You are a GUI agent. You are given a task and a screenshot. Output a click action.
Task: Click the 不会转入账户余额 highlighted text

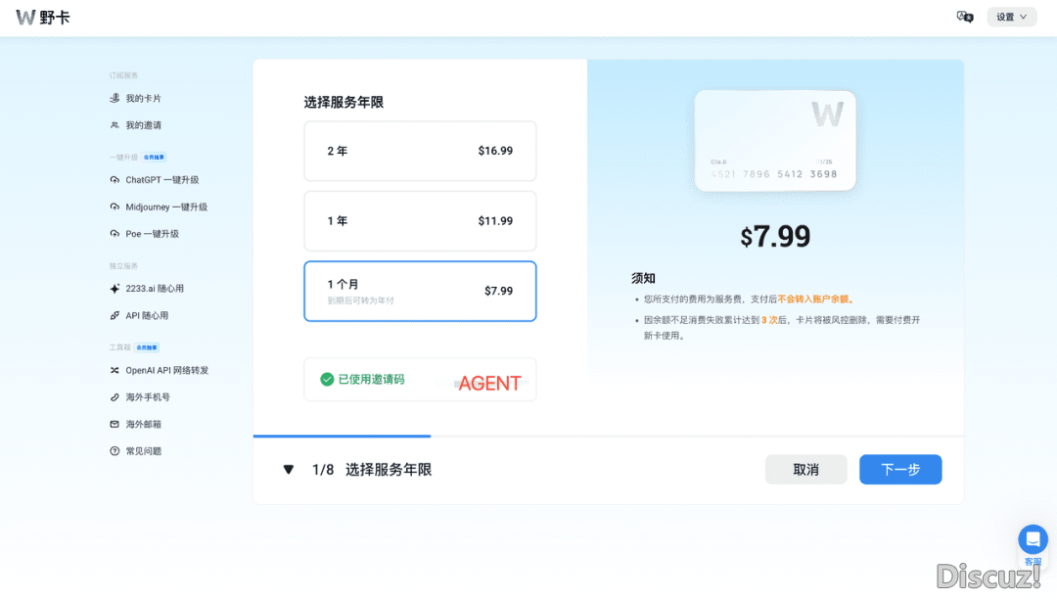tap(815, 300)
